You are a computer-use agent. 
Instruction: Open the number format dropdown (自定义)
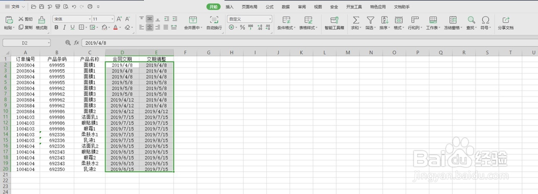[x=271, y=19]
